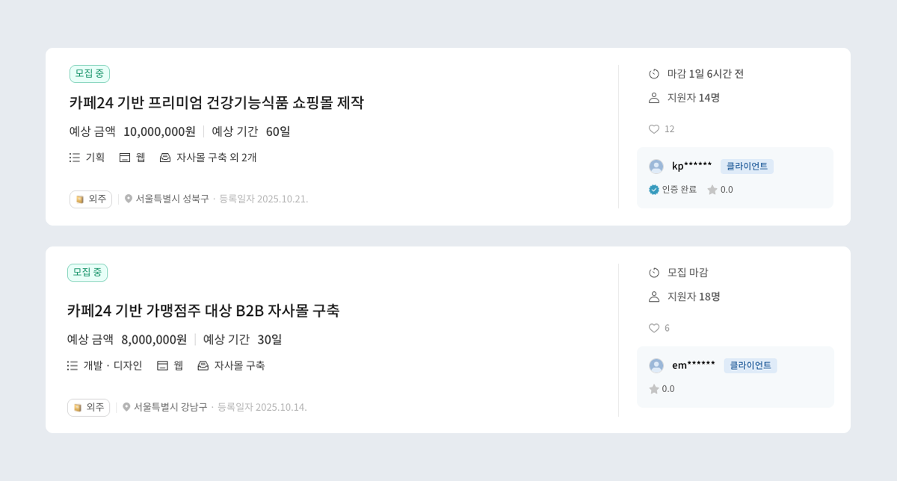Open the 카페24 기반 가맹점주 대상 B2B 자사몰 구축 listing
The height and width of the screenshot is (481, 897).
(x=203, y=311)
